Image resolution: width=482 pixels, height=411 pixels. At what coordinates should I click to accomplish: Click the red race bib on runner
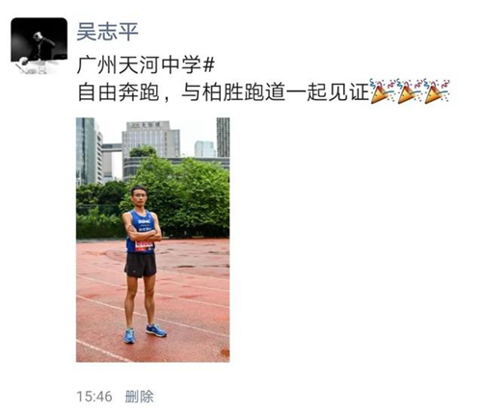144,245
